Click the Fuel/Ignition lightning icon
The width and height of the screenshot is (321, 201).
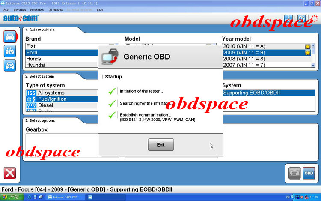click(31, 99)
